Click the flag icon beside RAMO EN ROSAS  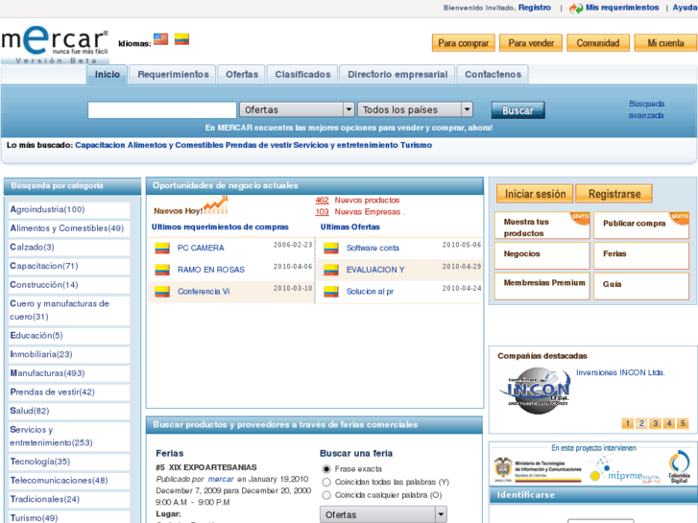pyautogui.click(x=162, y=270)
